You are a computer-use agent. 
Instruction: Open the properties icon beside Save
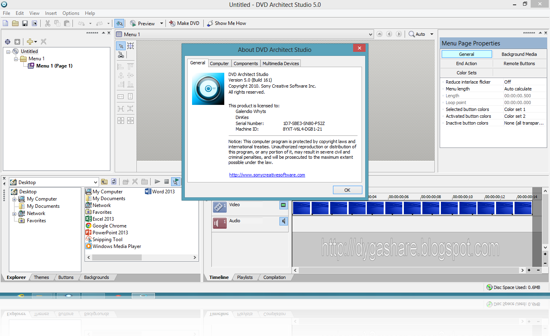[35, 23]
